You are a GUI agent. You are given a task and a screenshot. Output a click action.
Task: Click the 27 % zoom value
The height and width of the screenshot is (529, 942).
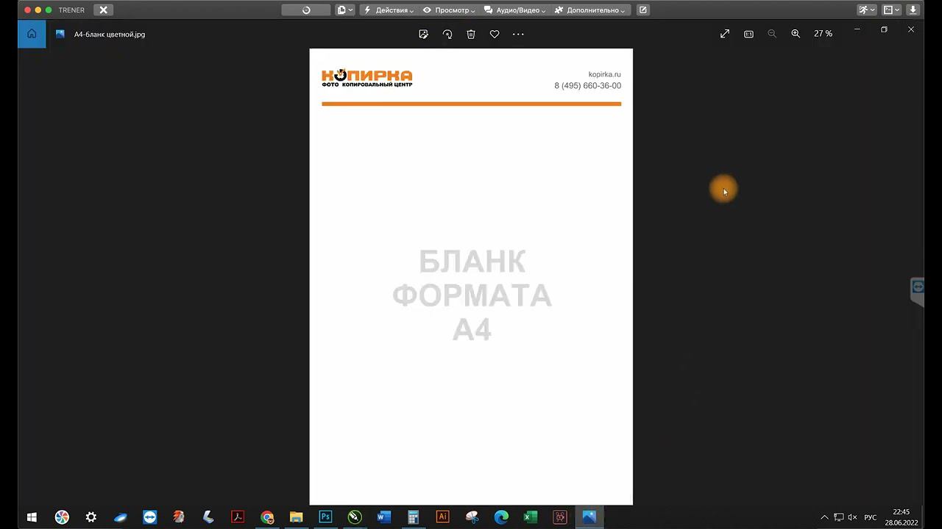pos(823,34)
